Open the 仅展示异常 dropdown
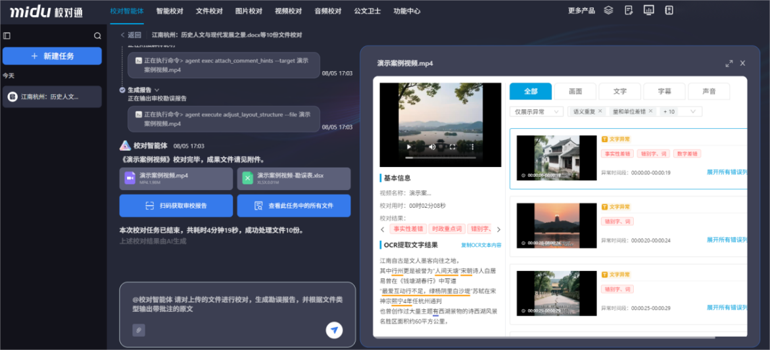Image resolution: width=770 pixels, height=350 pixels. point(537,112)
